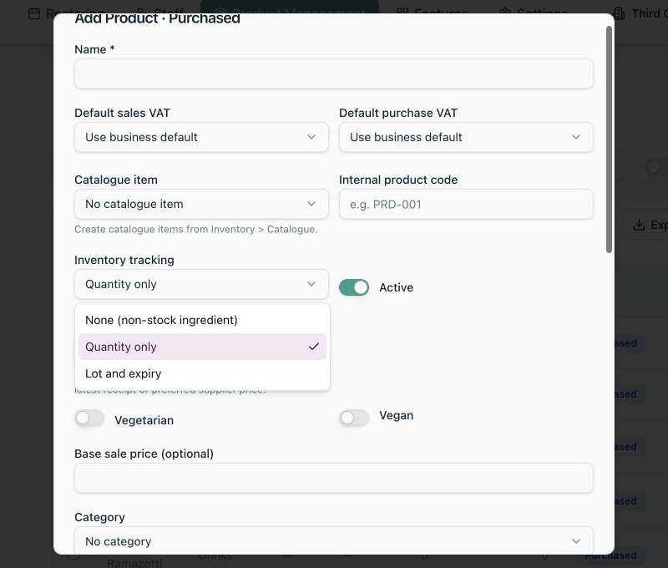Click the Create catalogue items help text
The image size is (668, 568).
[x=196, y=229]
